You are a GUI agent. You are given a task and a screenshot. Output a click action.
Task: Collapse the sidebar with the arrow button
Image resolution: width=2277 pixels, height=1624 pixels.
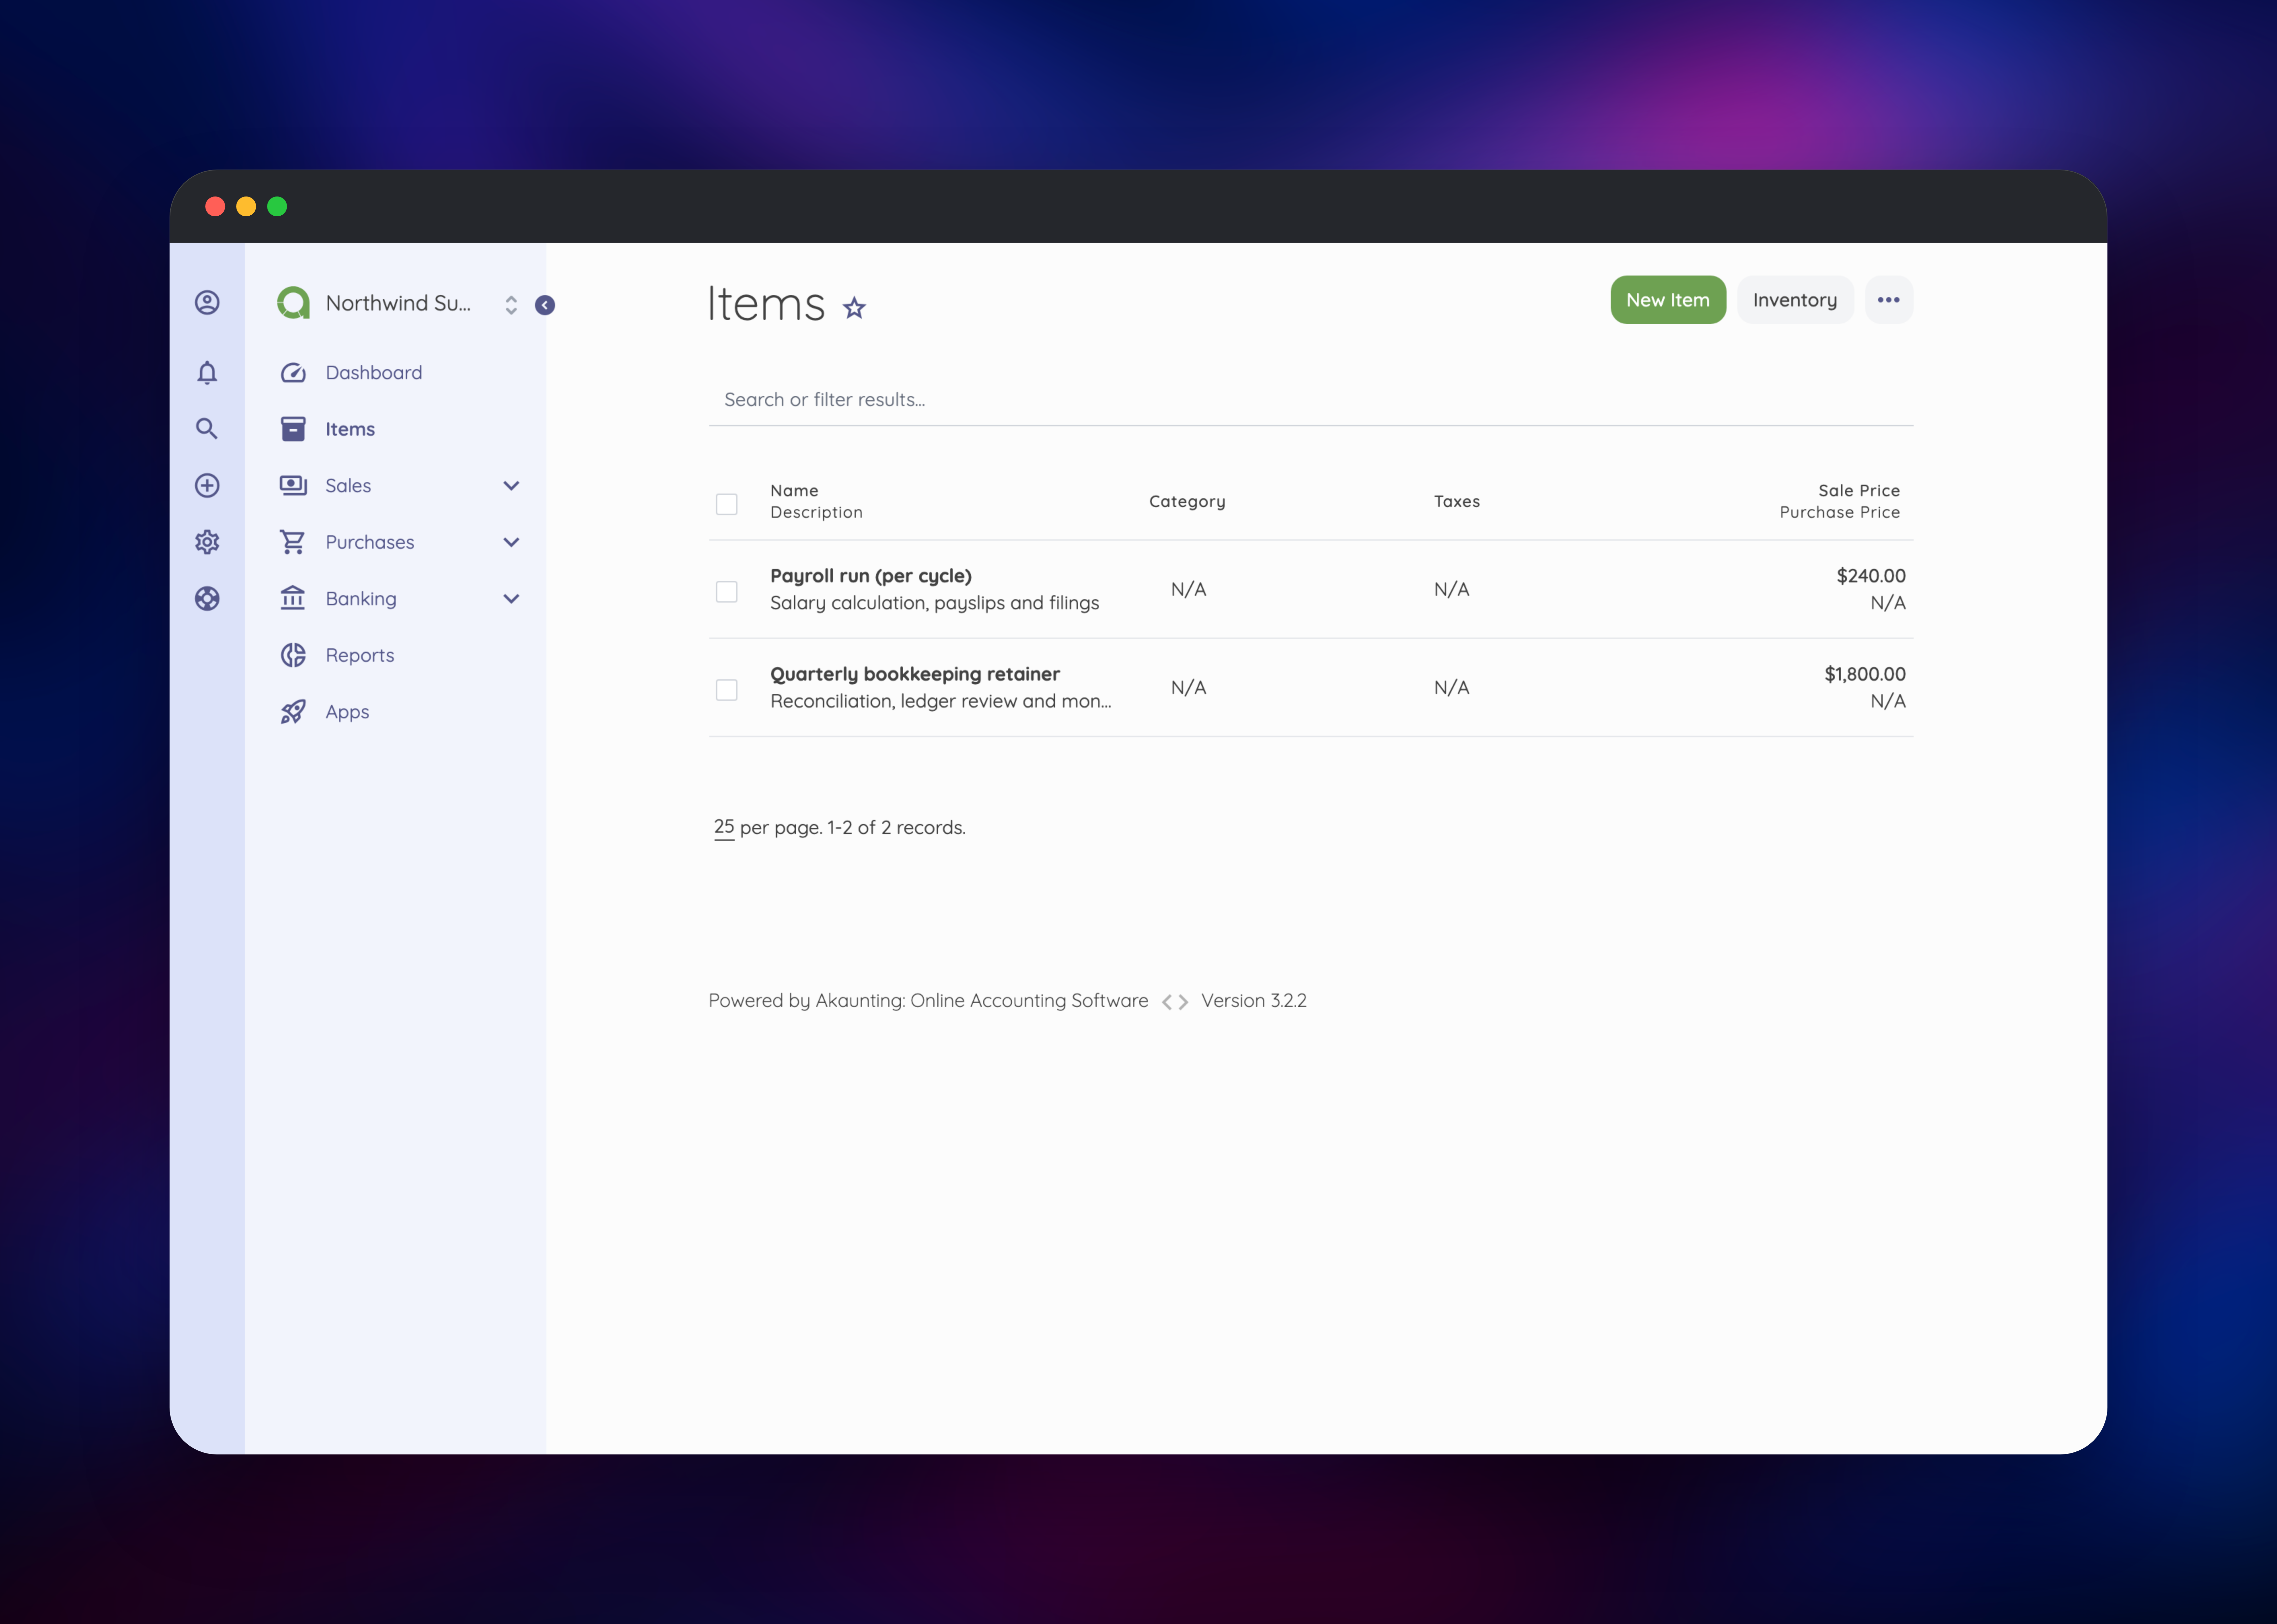(x=545, y=305)
